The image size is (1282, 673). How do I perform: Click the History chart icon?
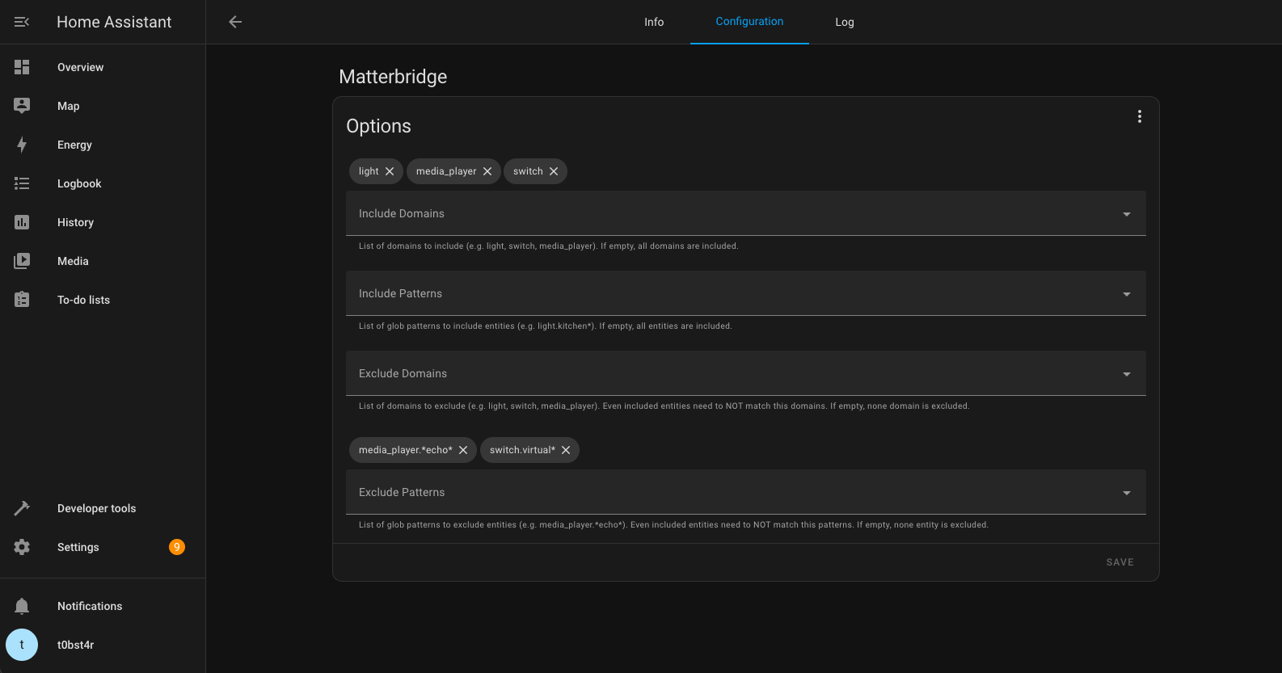22,222
